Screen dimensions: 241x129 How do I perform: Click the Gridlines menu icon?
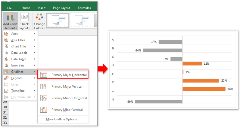click(6, 72)
